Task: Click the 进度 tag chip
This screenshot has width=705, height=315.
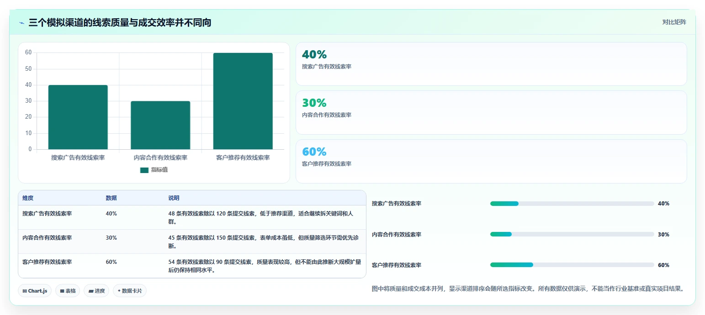Action: 96,291
